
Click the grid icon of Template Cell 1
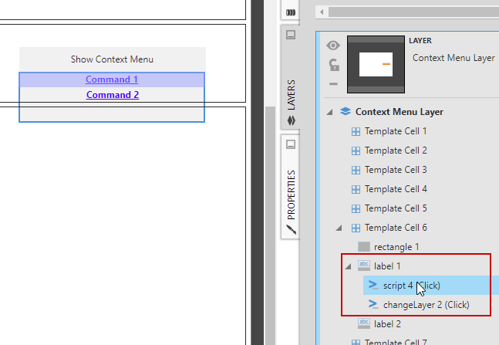click(x=356, y=131)
